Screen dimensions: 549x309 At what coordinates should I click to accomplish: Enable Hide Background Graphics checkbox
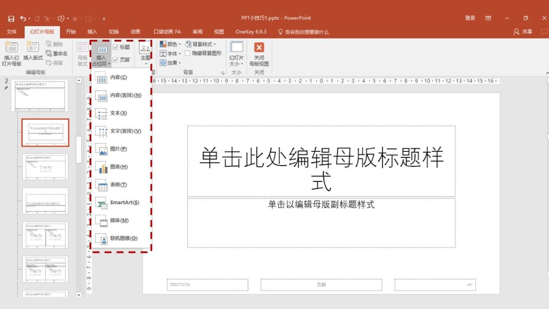[188, 54]
